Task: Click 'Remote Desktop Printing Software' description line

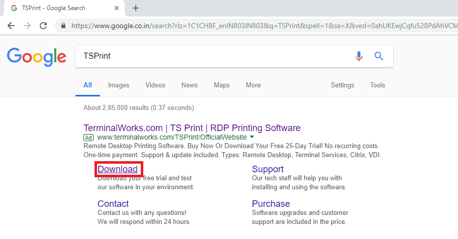Action: tap(231, 146)
